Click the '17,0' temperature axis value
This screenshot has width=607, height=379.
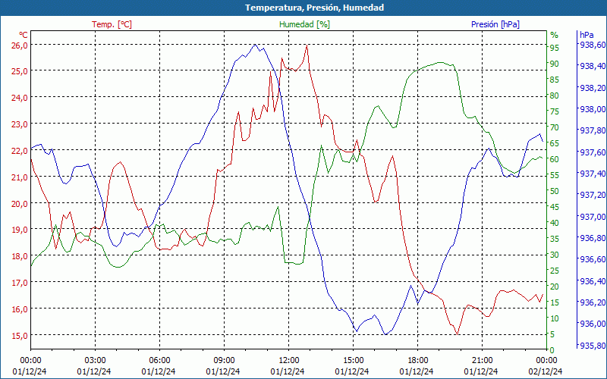click(20, 283)
